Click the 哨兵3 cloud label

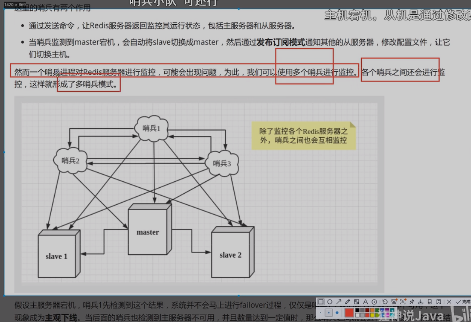point(222,163)
